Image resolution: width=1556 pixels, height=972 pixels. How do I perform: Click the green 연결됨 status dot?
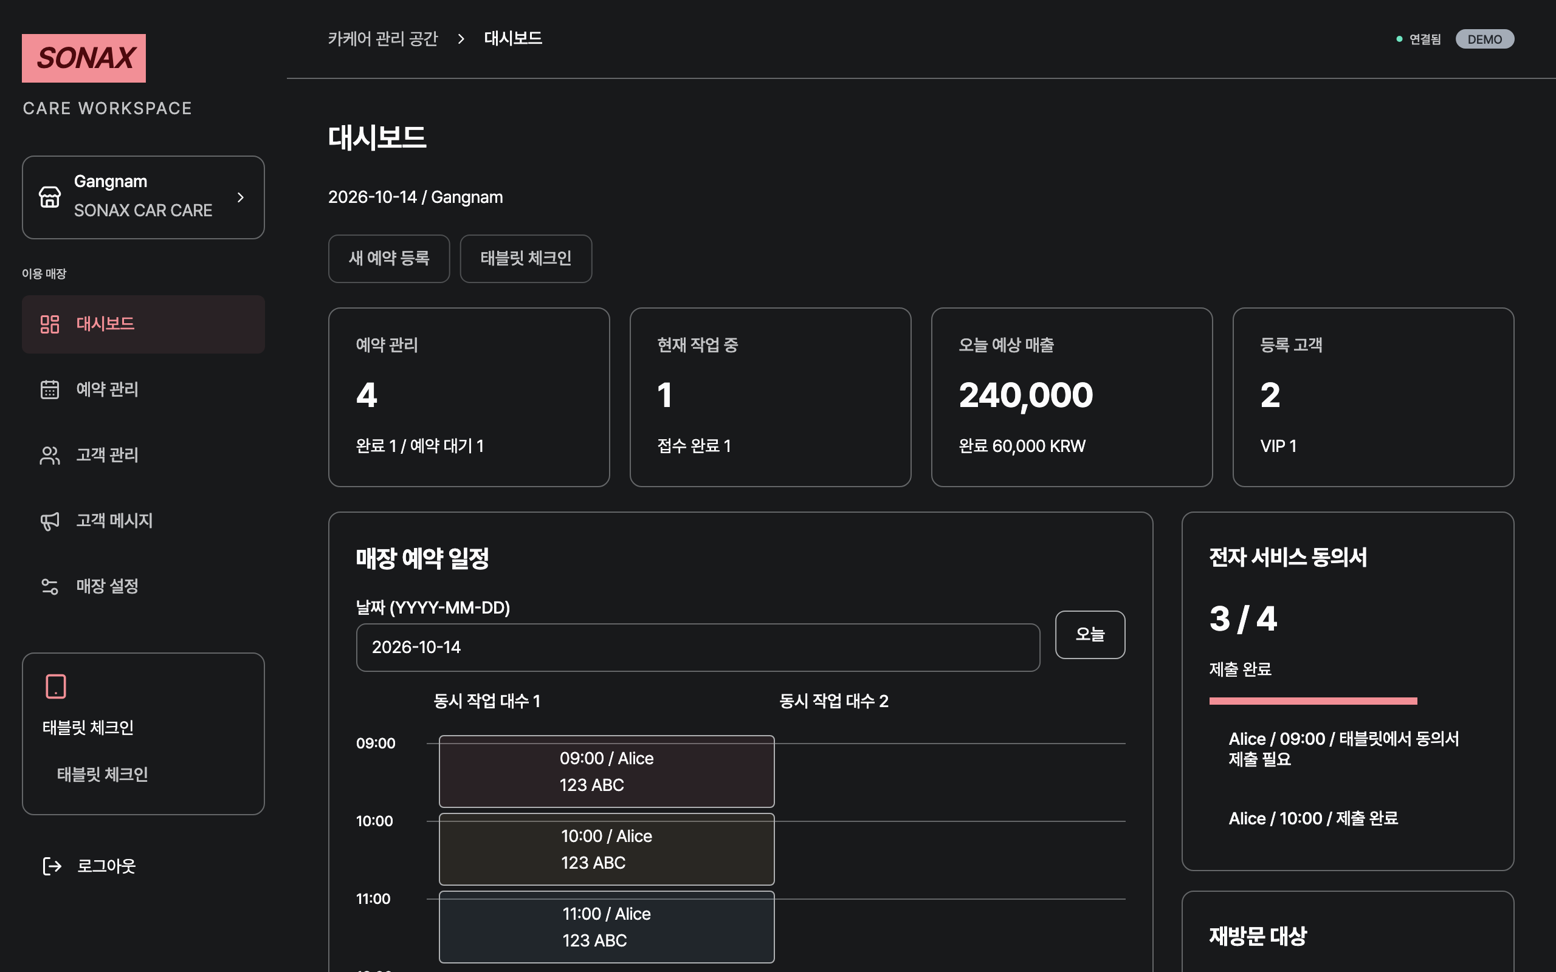(1399, 39)
